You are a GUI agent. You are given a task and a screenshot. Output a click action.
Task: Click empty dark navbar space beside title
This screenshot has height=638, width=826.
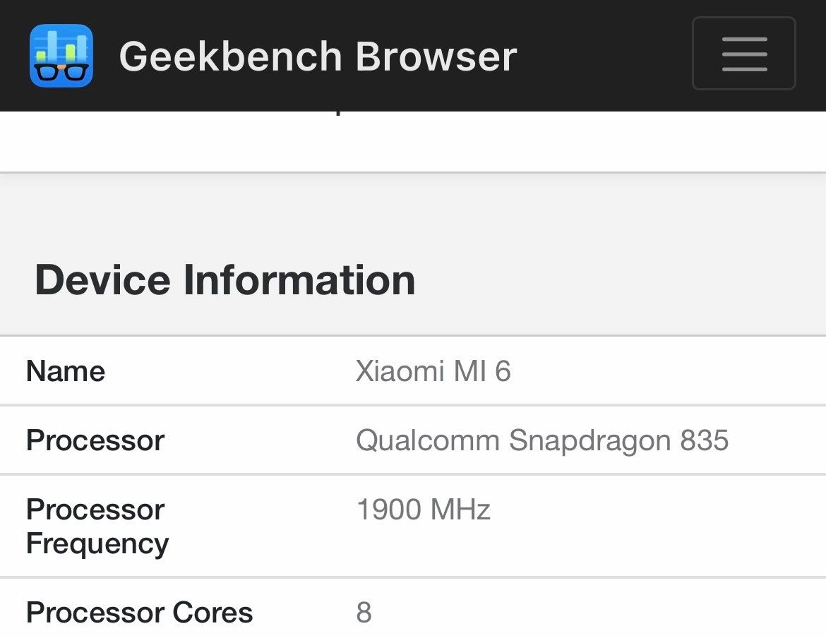point(600,56)
